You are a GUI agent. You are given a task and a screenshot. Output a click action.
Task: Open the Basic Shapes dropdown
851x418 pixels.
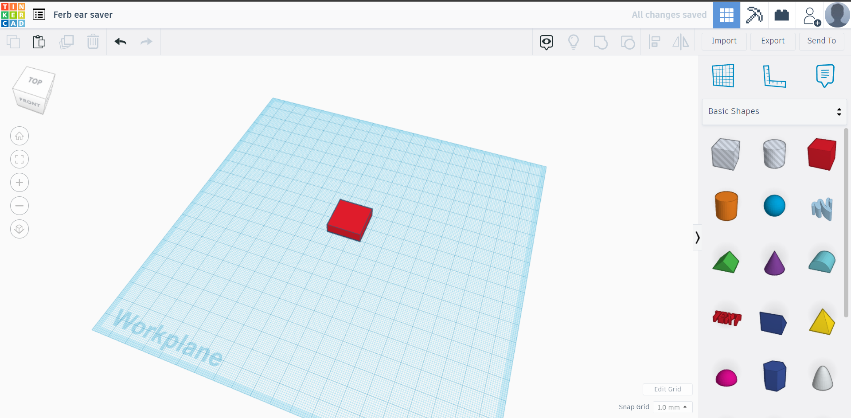click(774, 111)
